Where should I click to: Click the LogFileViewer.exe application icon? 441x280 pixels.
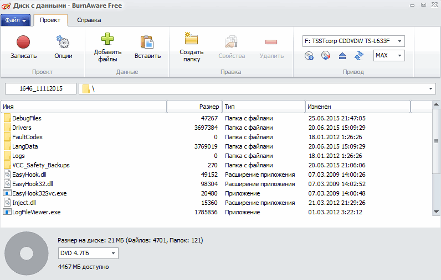7,212
